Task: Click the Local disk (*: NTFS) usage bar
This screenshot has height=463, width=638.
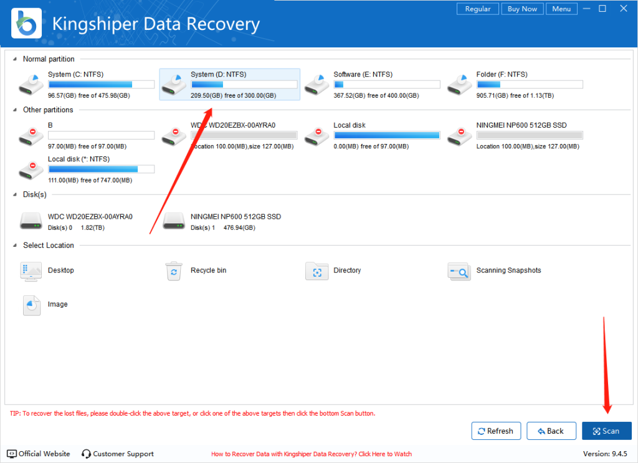Action: coord(102,169)
